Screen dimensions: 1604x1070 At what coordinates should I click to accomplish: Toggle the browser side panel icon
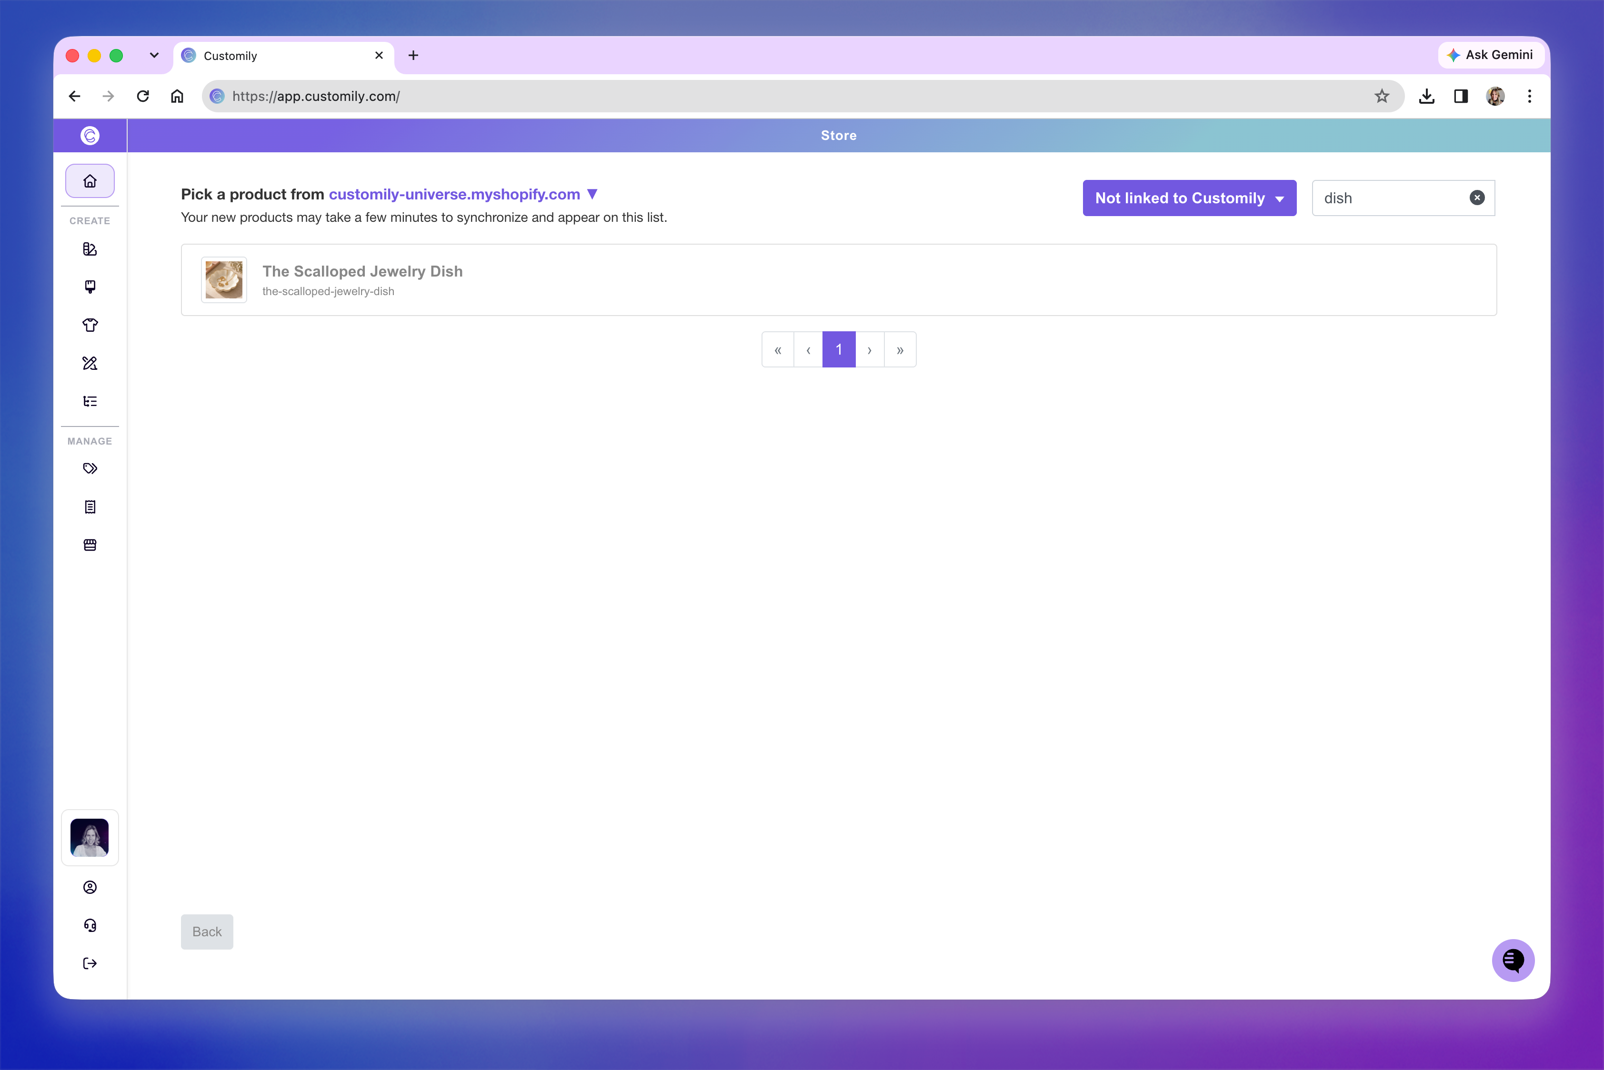(1461, 96)
